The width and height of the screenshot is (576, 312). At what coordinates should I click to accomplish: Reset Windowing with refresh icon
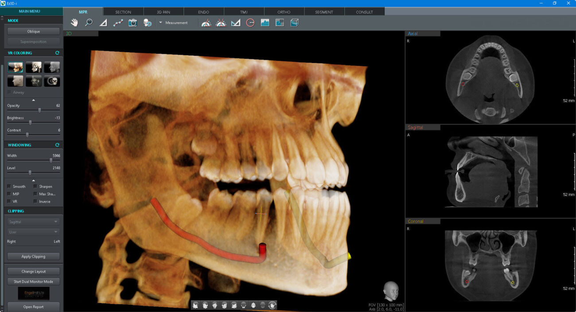[57, 145]
